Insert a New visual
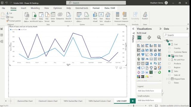This screenshot has width=191, height=107. coord(95,17)
